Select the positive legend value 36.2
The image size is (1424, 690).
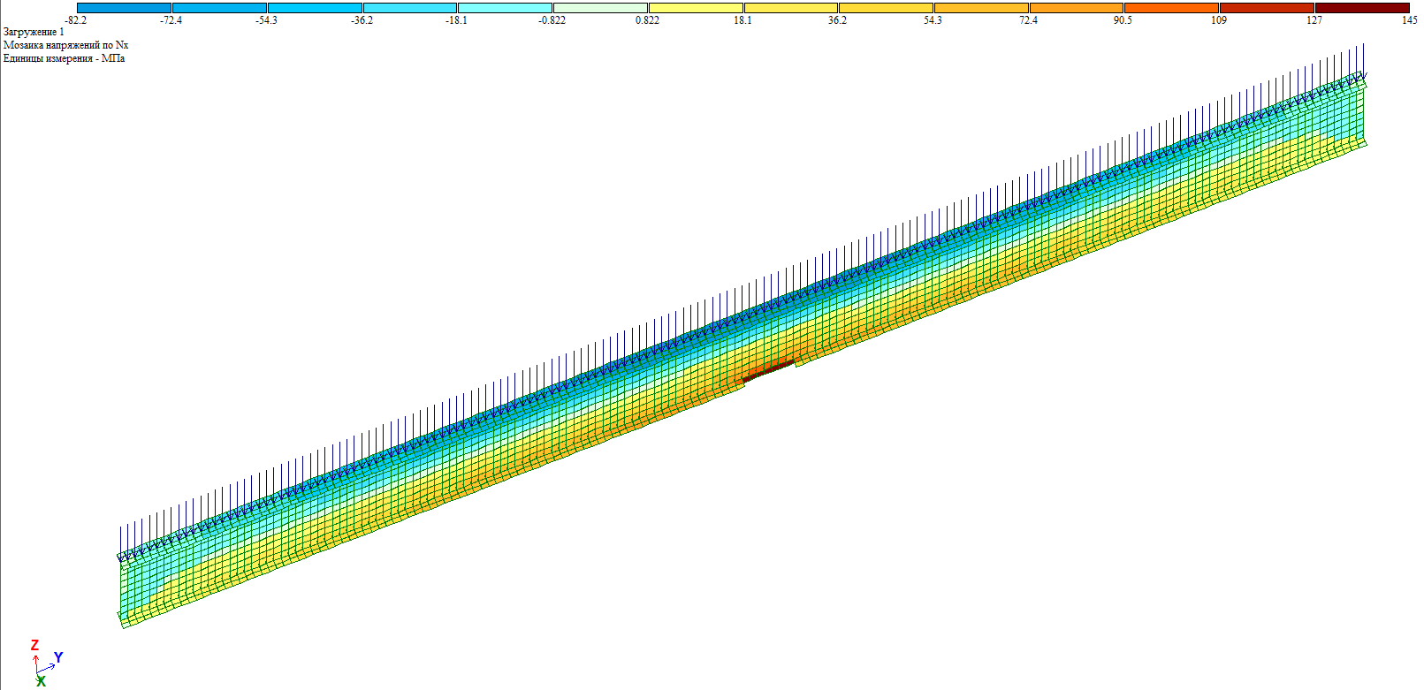point(837,20)
